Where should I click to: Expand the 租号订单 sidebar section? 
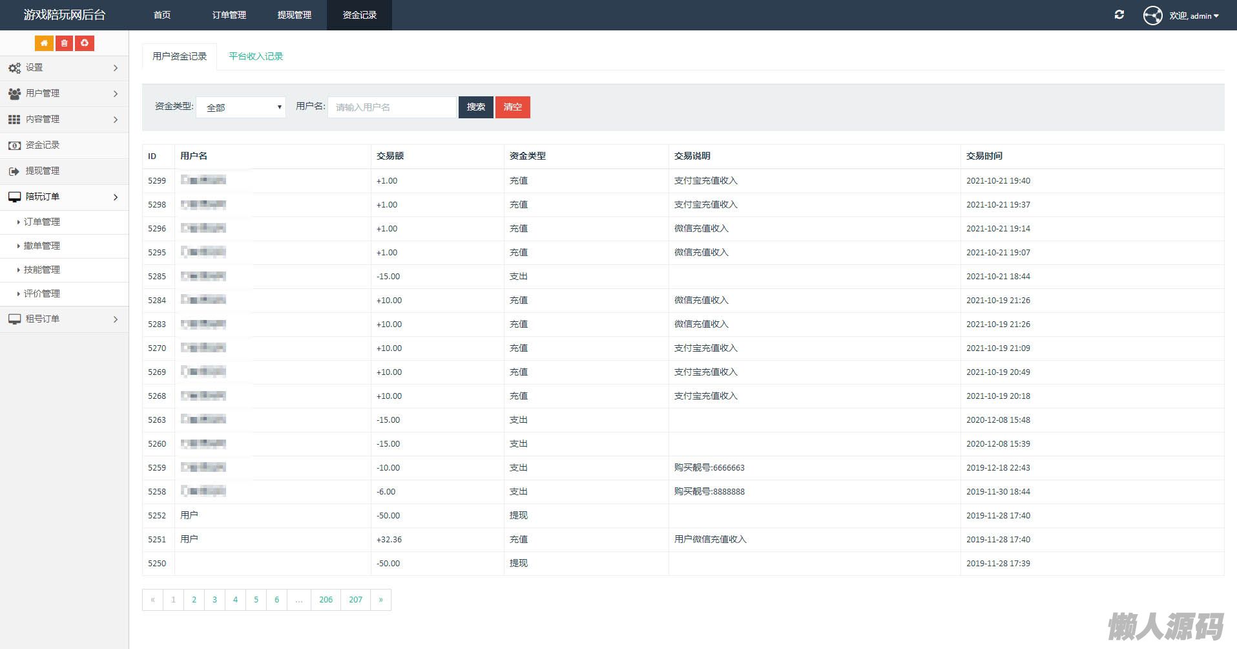tap(63, 319)
